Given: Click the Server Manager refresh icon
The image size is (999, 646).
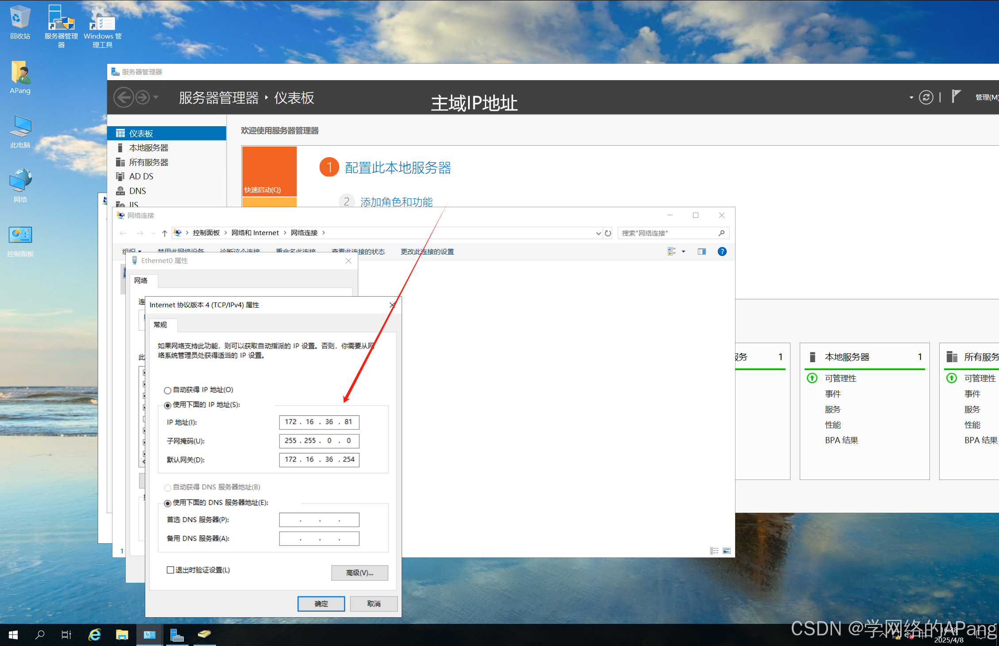Looking at the screenshot, I should click(x=925, y=97).
